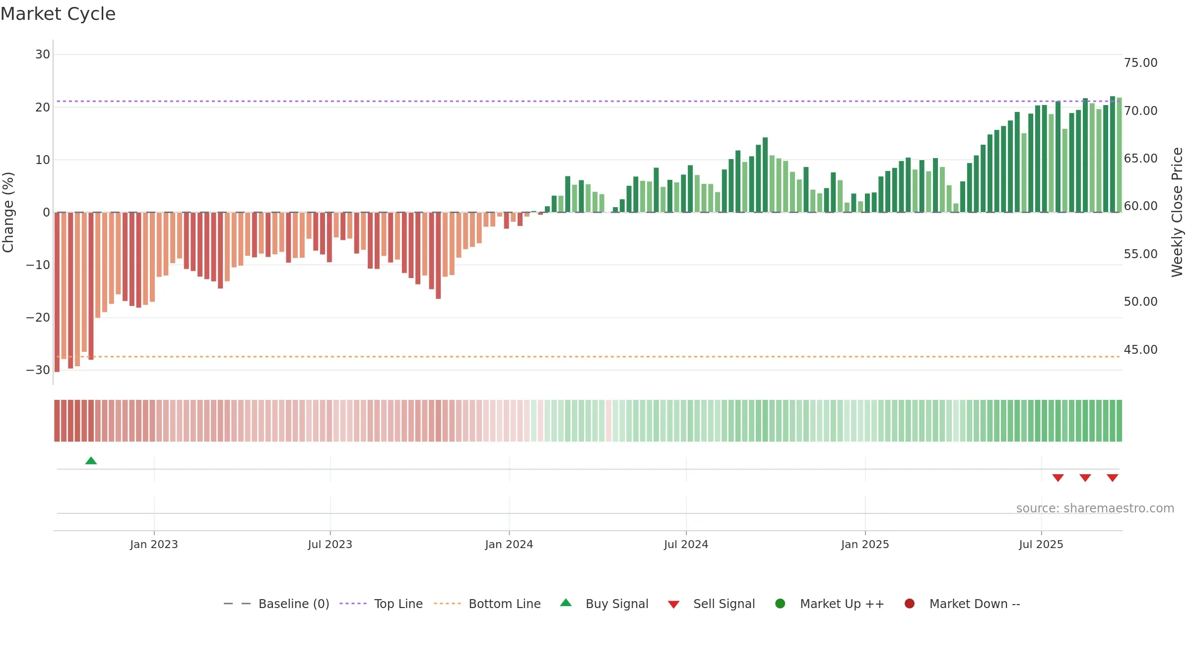Click the green Market Up circle icon in the legend
Viewport: 1191px width, 669px height.
point(780,604)
